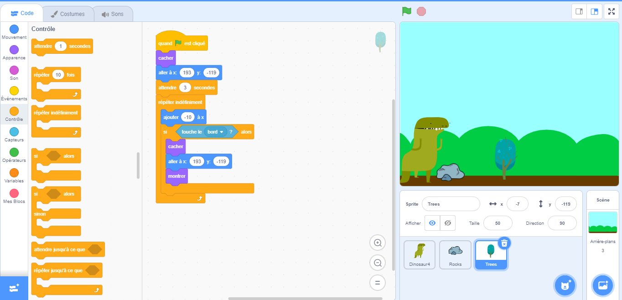Click the green flag to run project
Image resolution: width=622 pixels, height=300 pixels.
406,11
